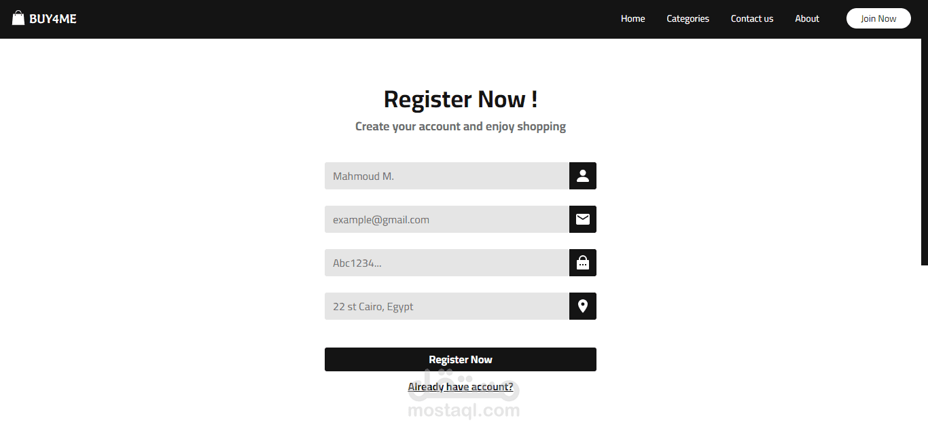Navigate to the About page
This screenshot has height=429, width=928.
pos(806,19)
